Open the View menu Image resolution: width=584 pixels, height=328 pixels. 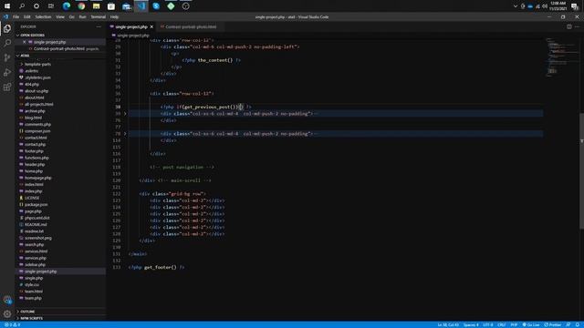(x=60, y=16)
